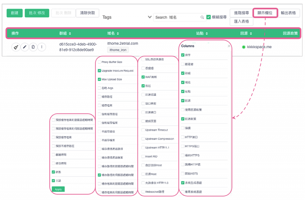The width and height of the screenshot is (305, 200).
Task: Check the 導向HTTPS column checkbox
Action: click(x=183, y=155)
